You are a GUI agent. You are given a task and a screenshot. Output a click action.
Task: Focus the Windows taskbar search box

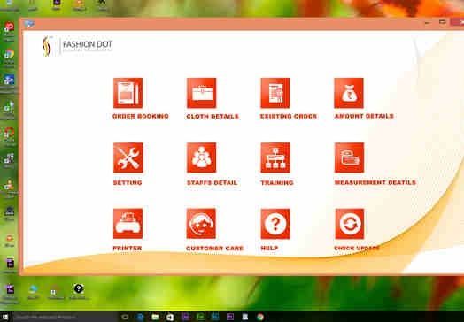(x=66, y=318)
